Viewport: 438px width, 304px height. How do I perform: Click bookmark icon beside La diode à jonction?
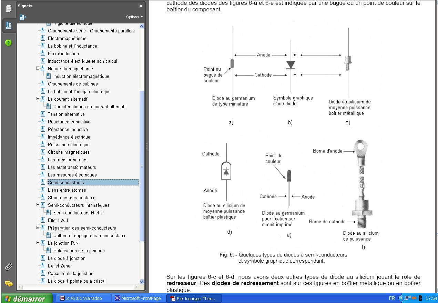tap(43, 258)
